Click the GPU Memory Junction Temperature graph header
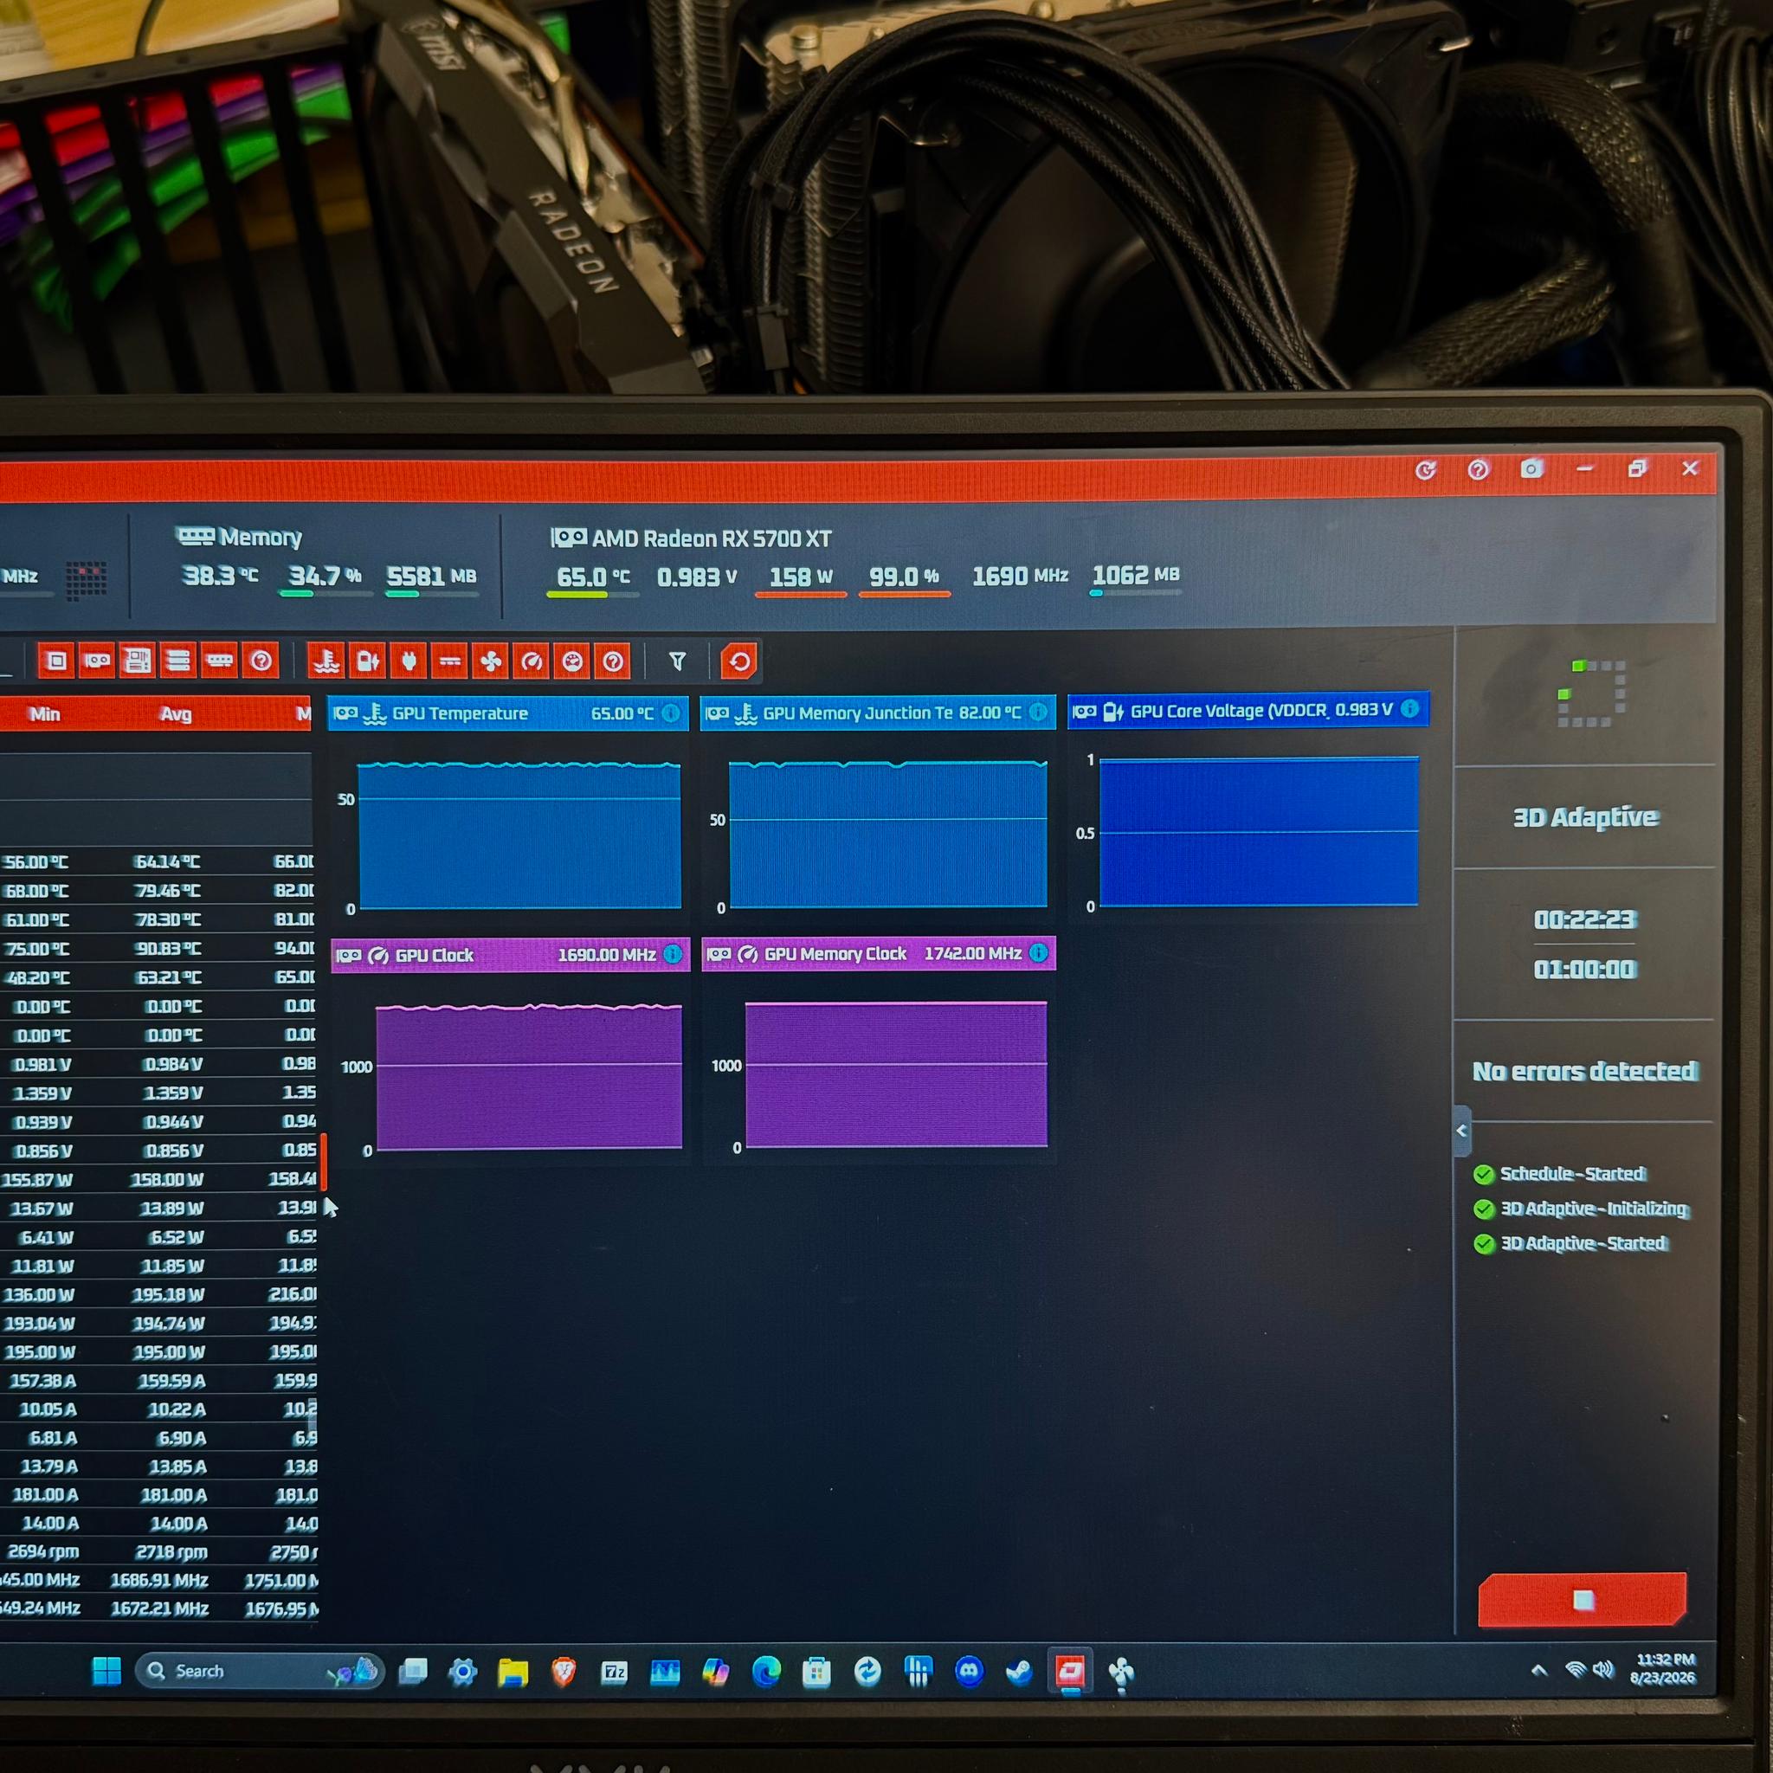 pyautogui.click(x=877, y=712)
